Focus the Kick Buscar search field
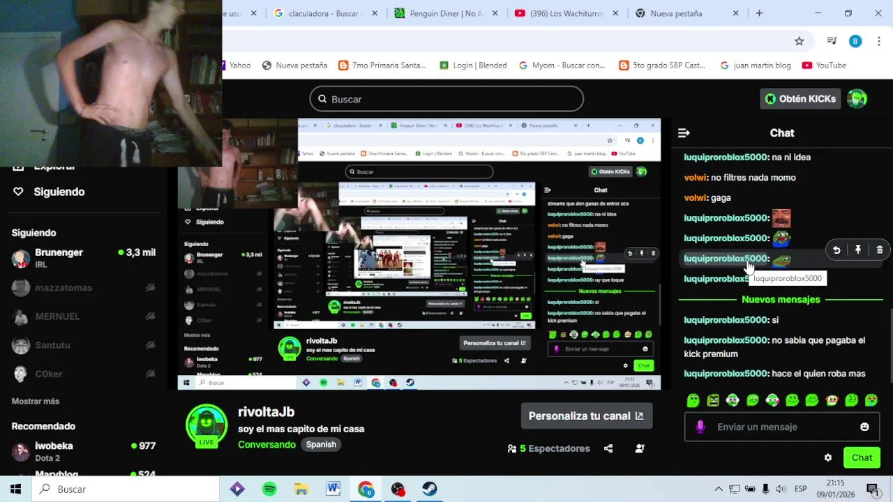The height and width of the screenshot is (502, 893). click(x=446, y=99)
